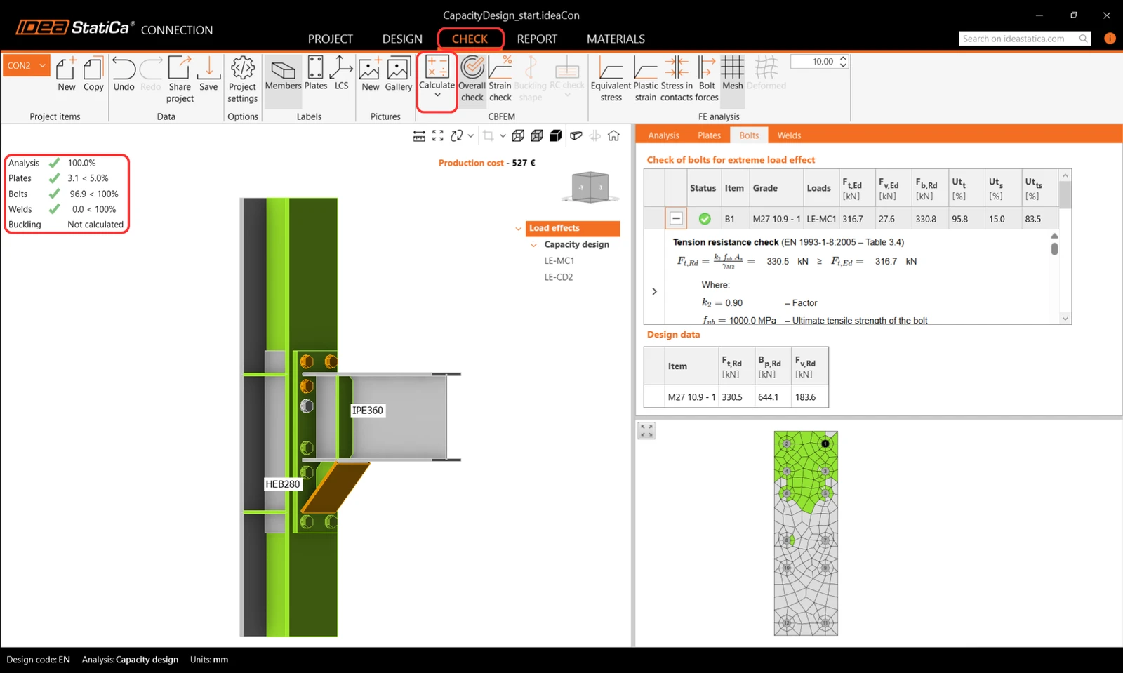The height and width of the screenshot is (673, 1123).
Task: Open the orange info icon
Action: point(1110,39)
